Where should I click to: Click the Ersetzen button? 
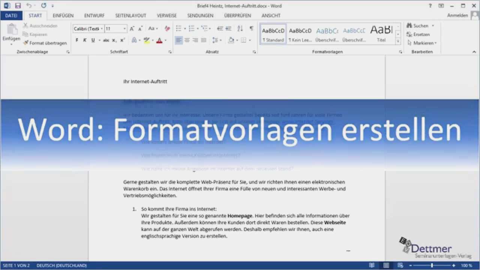(x=418, y=34)
